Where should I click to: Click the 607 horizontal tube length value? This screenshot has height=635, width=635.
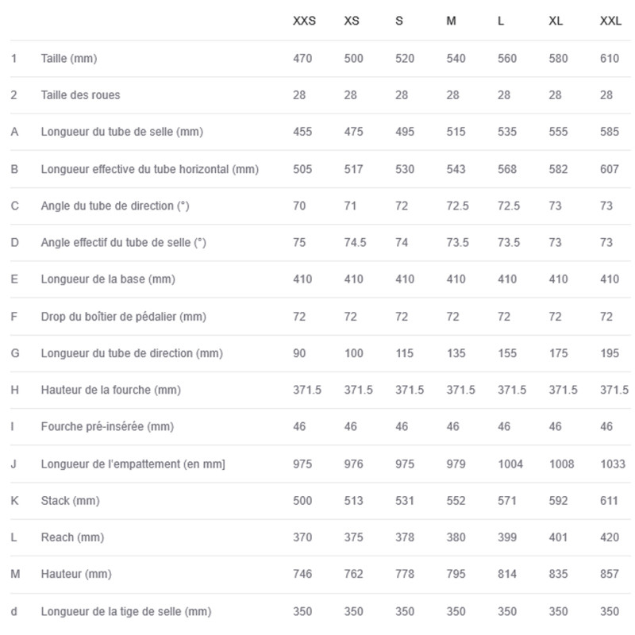point(610,169)
